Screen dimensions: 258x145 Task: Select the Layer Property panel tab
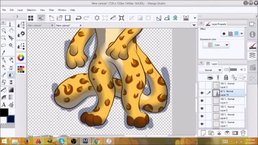click(216, 24)
